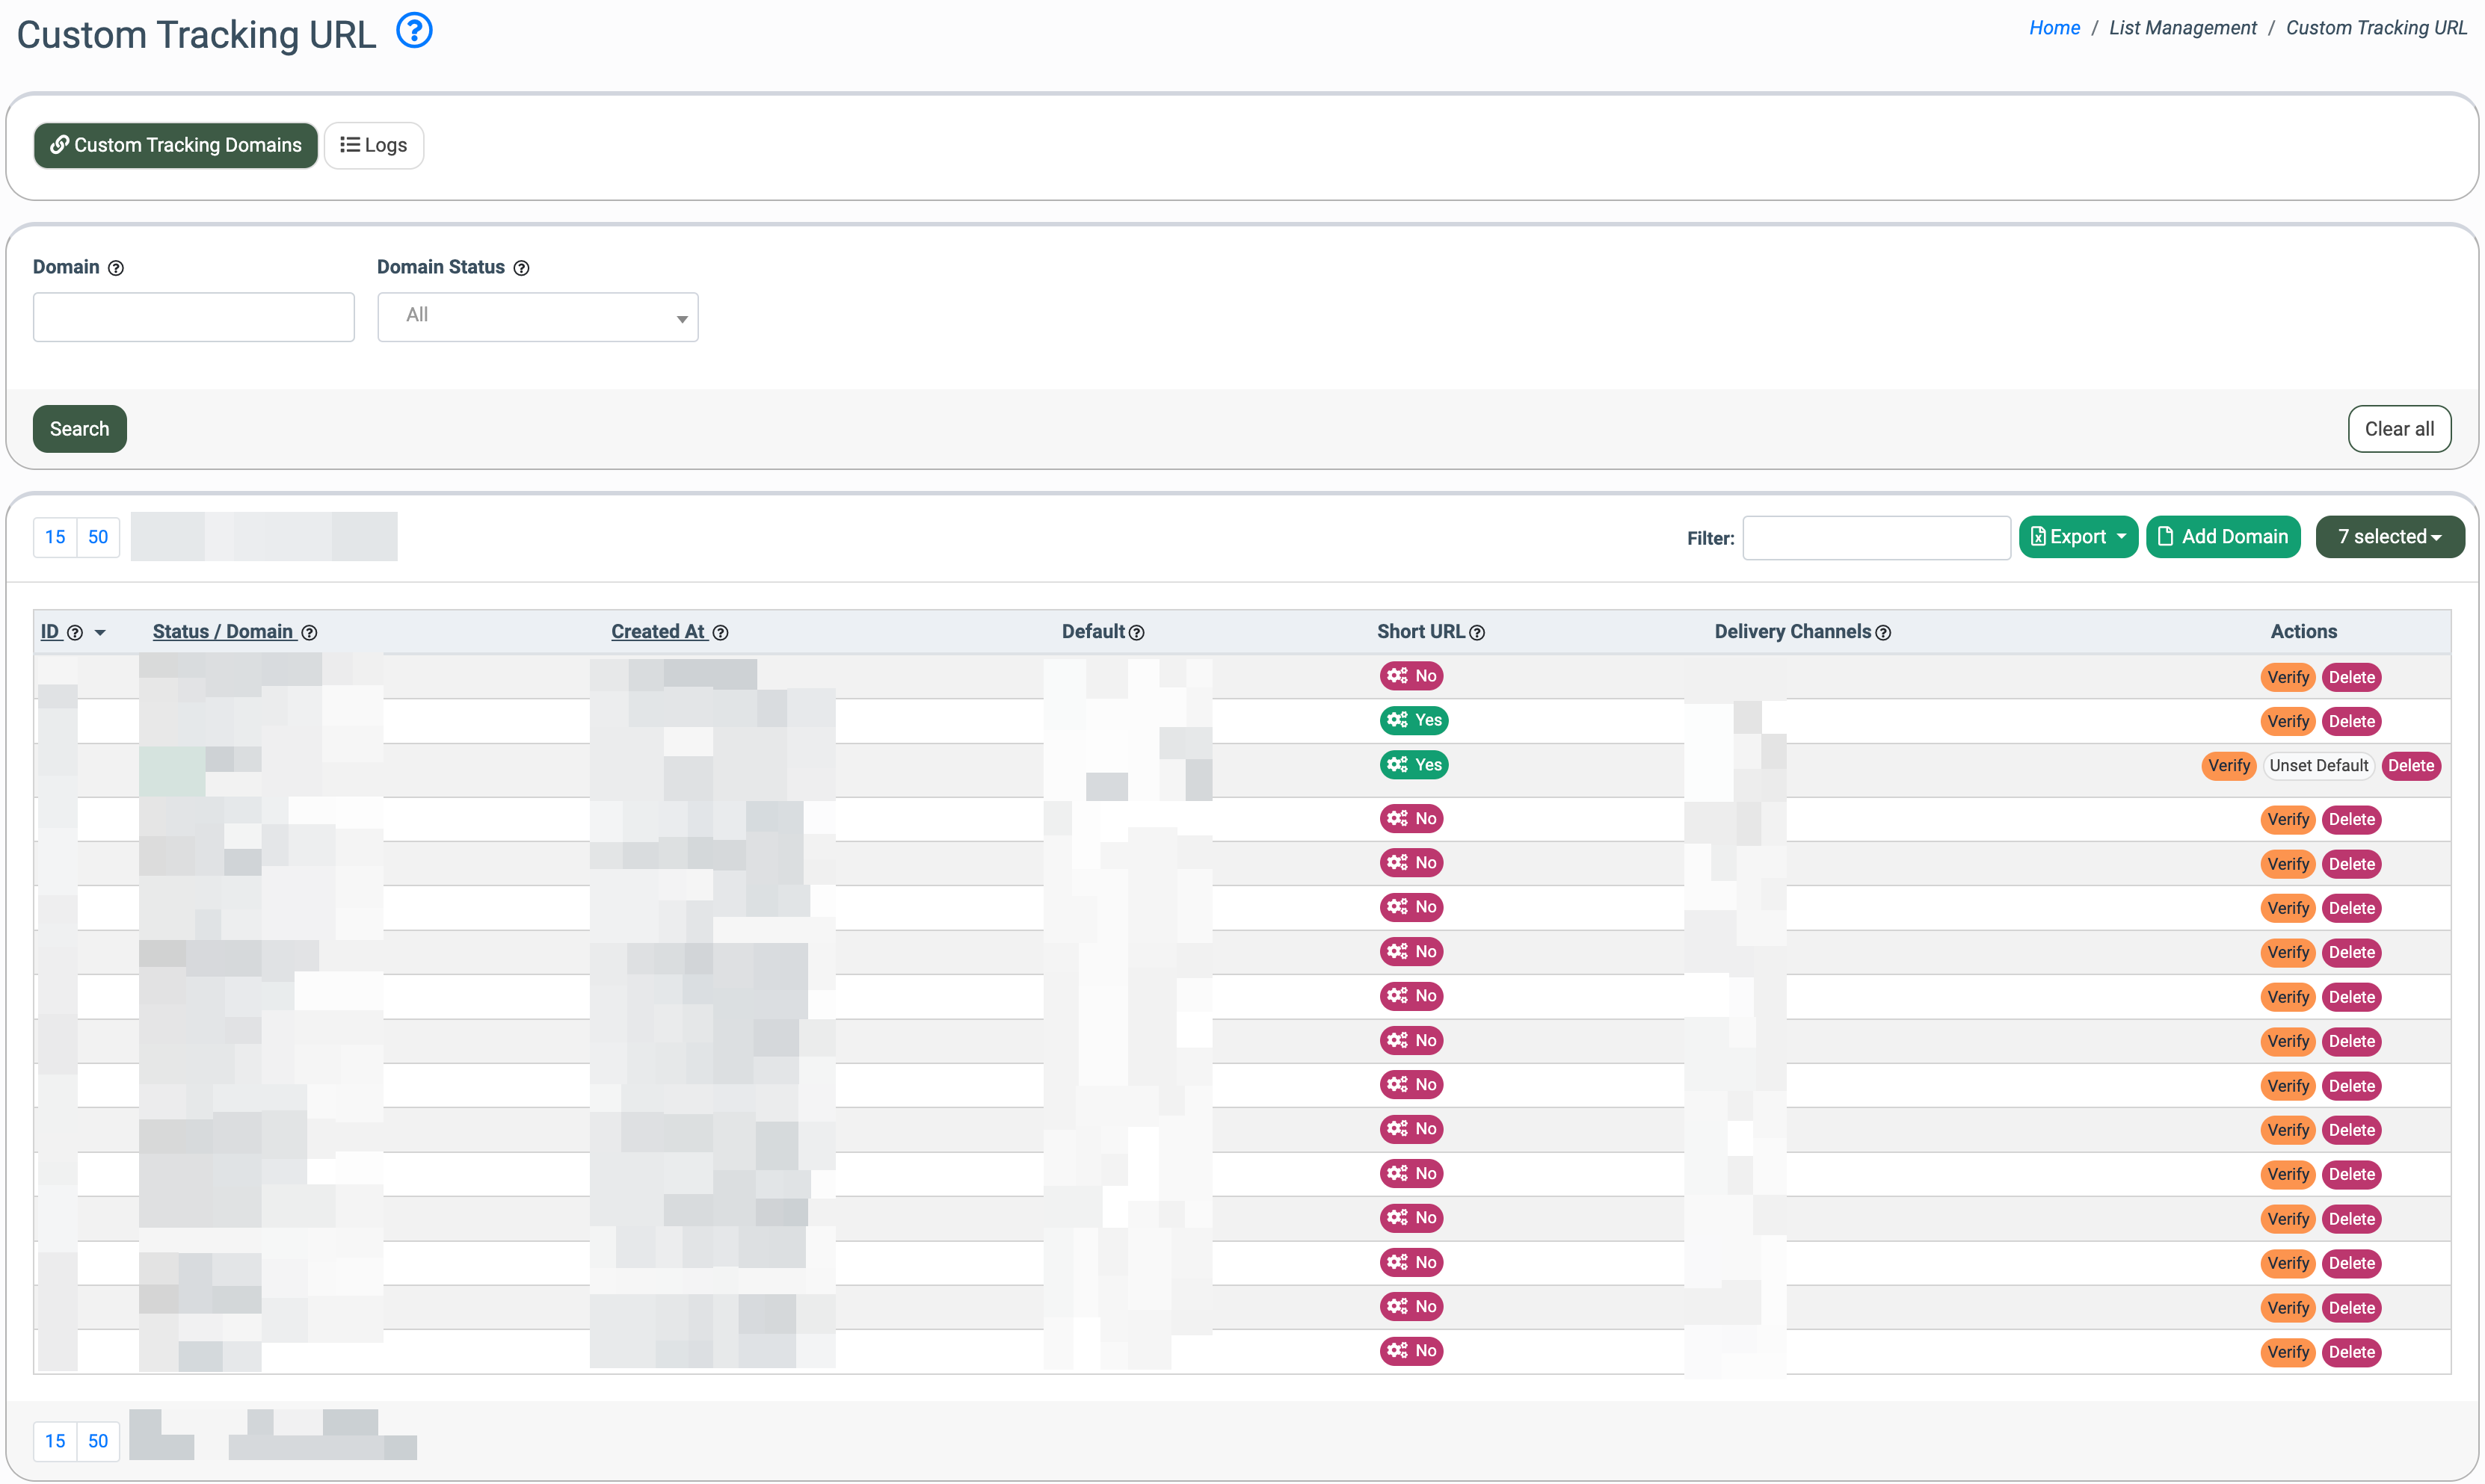This screenshot has width=2485, height=1484.
Task: Select the Custom Tracking Domains tab
Action: coord(175,146)
